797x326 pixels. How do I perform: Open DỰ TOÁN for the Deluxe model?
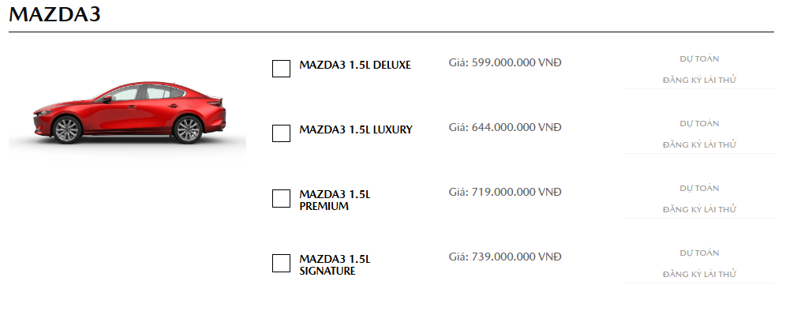point(699,59)
